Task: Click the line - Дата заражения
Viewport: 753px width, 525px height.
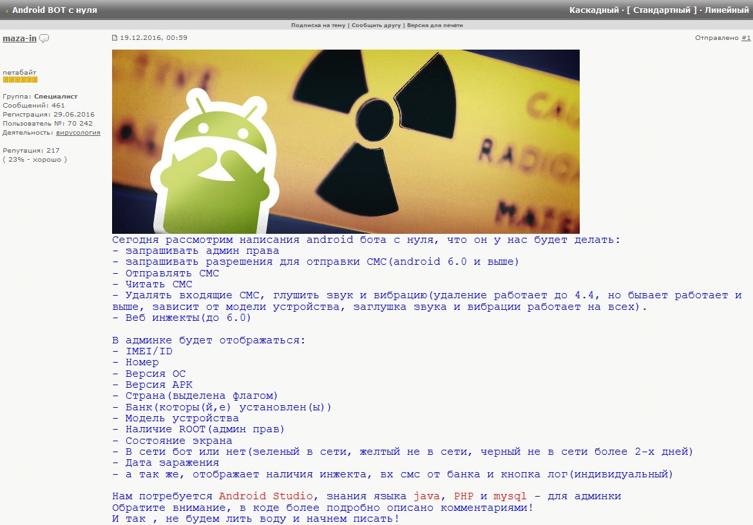Action: tap(166, 463)
